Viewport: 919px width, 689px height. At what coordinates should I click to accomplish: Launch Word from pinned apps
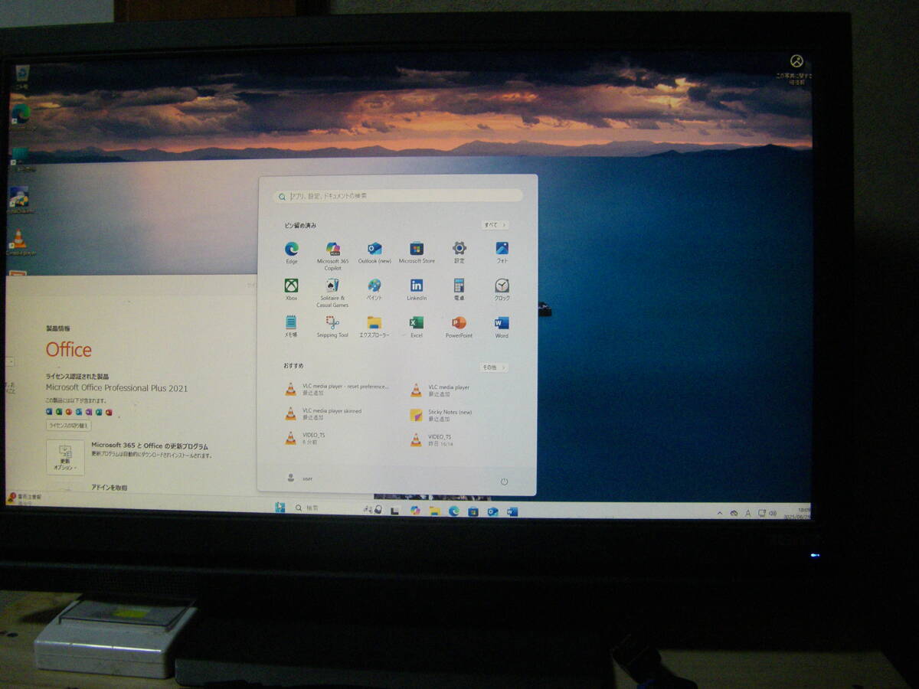pos(502,326)
